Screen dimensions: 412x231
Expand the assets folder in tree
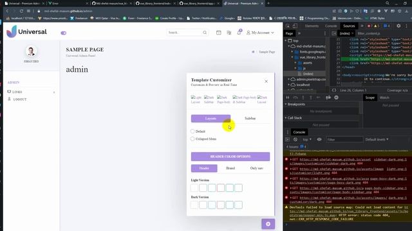click(x=295, y=63)
